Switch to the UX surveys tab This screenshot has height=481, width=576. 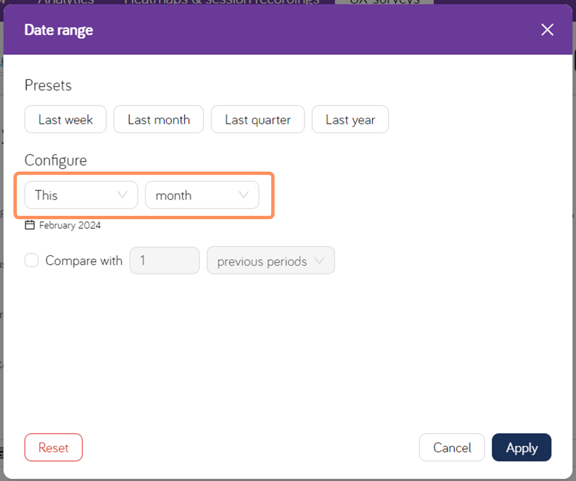tap(384, 3)
